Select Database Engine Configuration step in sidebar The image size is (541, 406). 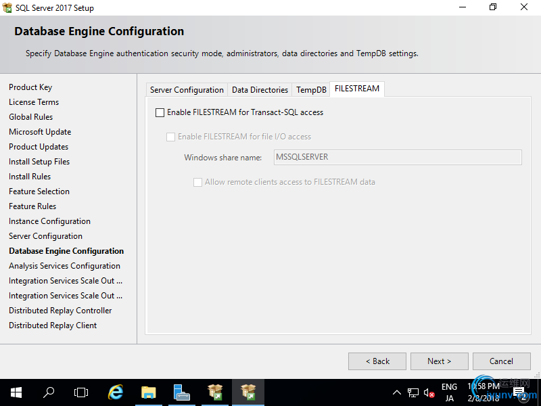(x=66, y=251)
